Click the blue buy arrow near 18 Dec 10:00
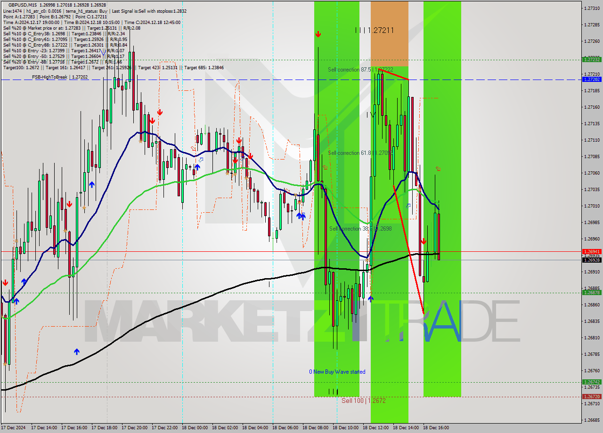Viewport: 603px width, 433px height. coord(371,298)
